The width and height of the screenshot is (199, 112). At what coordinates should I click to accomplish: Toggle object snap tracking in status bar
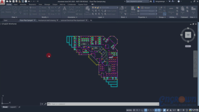tap(156, 110)
